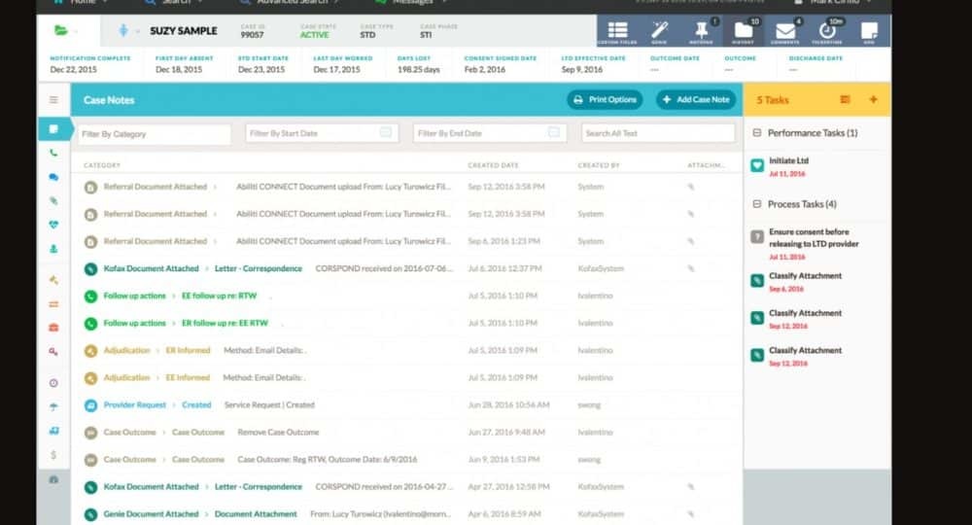
Task: Click the phone icon in left sidebar
Action: pyautogui.click(x=53, y=153)
